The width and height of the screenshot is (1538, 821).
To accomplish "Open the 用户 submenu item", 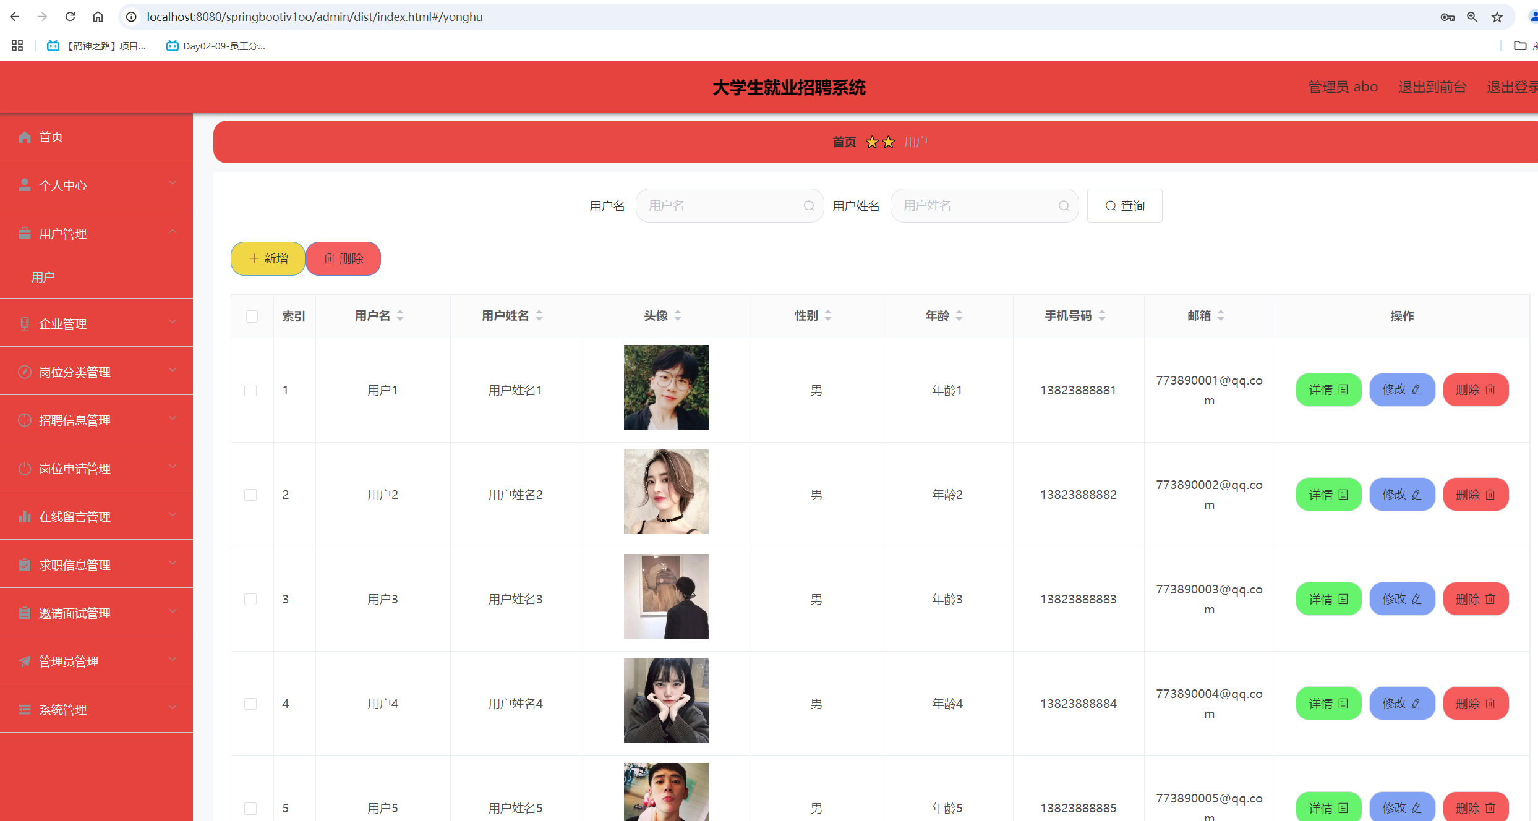I will pos(43,276).
